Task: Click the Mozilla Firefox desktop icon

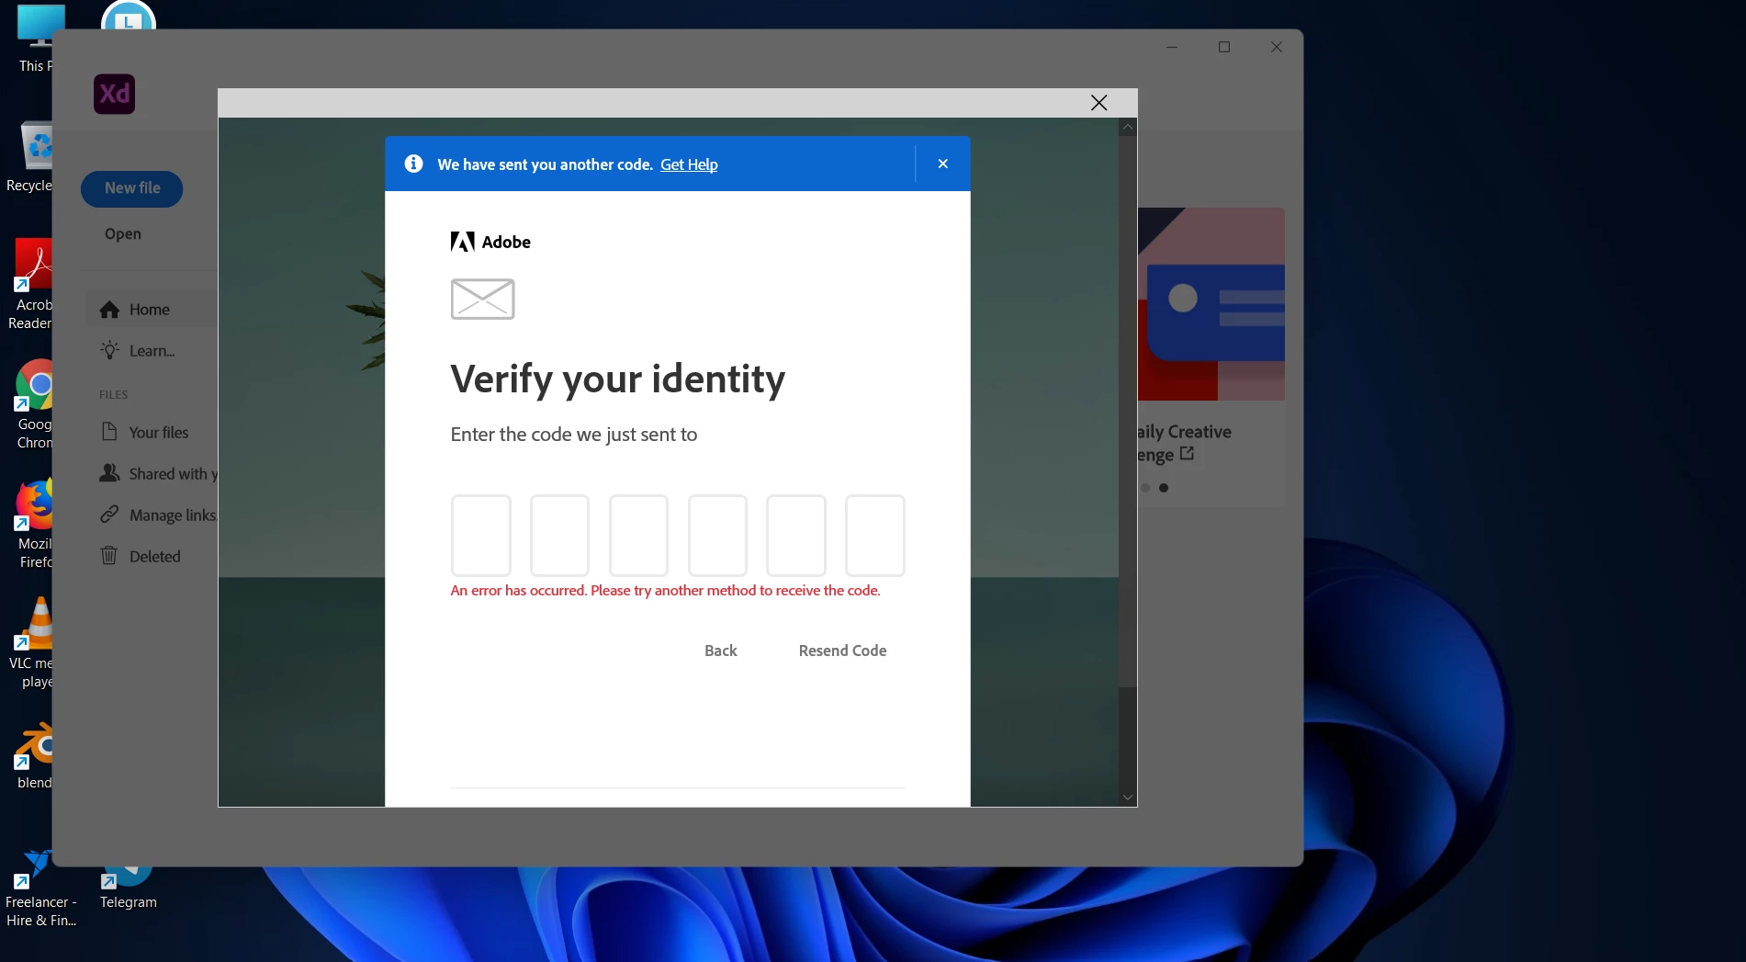Action: tap(35, 524)
